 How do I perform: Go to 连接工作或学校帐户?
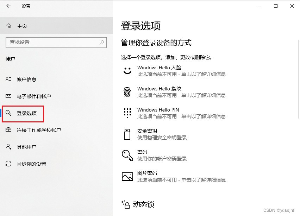pyautogui.click(x=56, y=130)
